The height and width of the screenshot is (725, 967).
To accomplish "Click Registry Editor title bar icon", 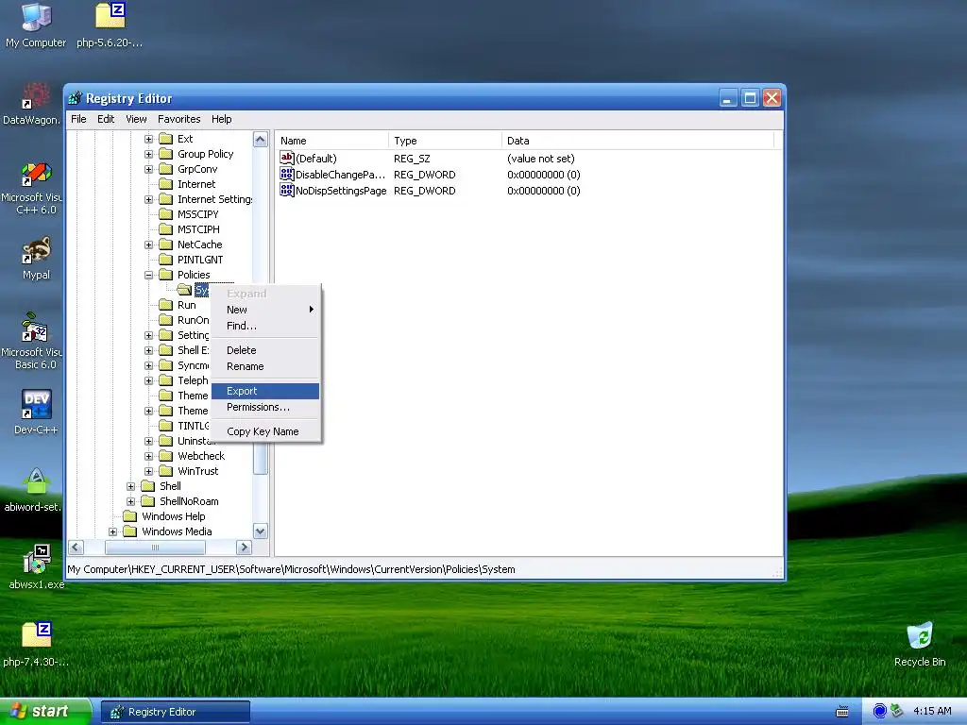I will pos(76,98).
